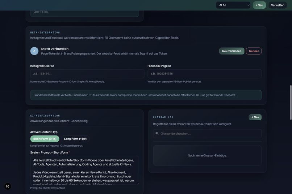Click the BrandPulse FTPS info notice
Screen dimensions: 292x194
[x=146, y=95]
